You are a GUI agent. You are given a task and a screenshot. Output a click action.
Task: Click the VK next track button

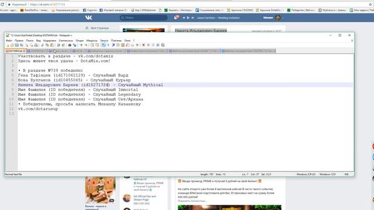[192, 17]
